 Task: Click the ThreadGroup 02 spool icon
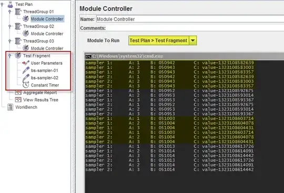pos(18,26)
